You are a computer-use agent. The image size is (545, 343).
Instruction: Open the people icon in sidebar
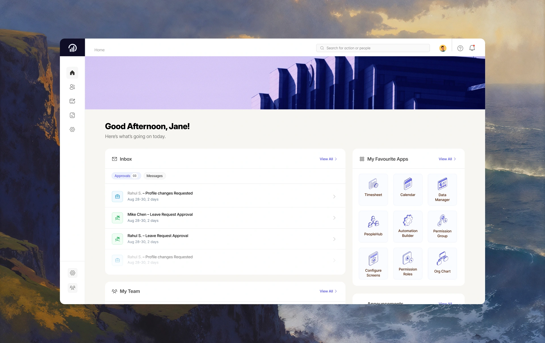pyautogui.click(x=72, y=87)
